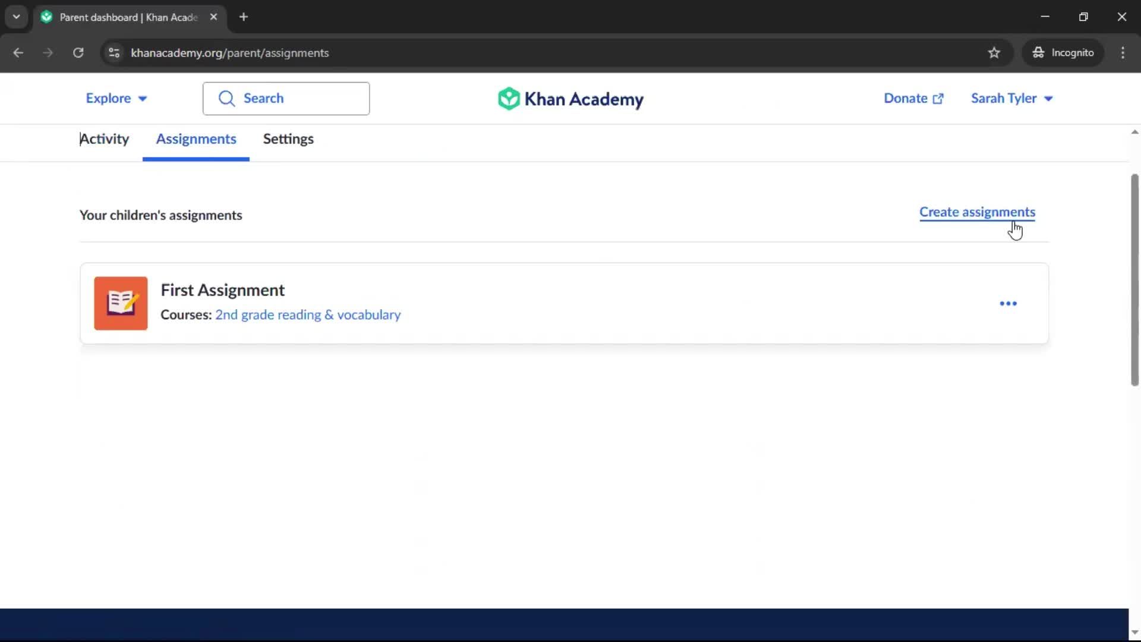Click the First Assignment title
Screen dimensions: 1141x642
coord(223,290)
